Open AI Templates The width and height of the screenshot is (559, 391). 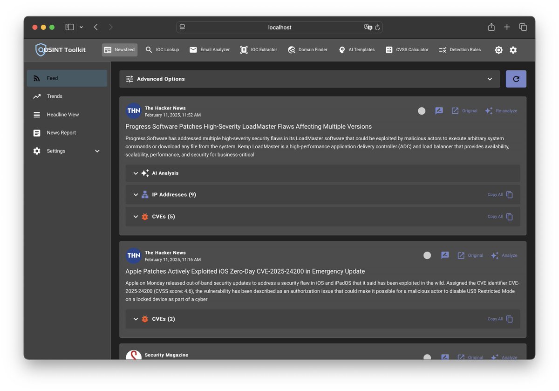[x=356, y=49]
